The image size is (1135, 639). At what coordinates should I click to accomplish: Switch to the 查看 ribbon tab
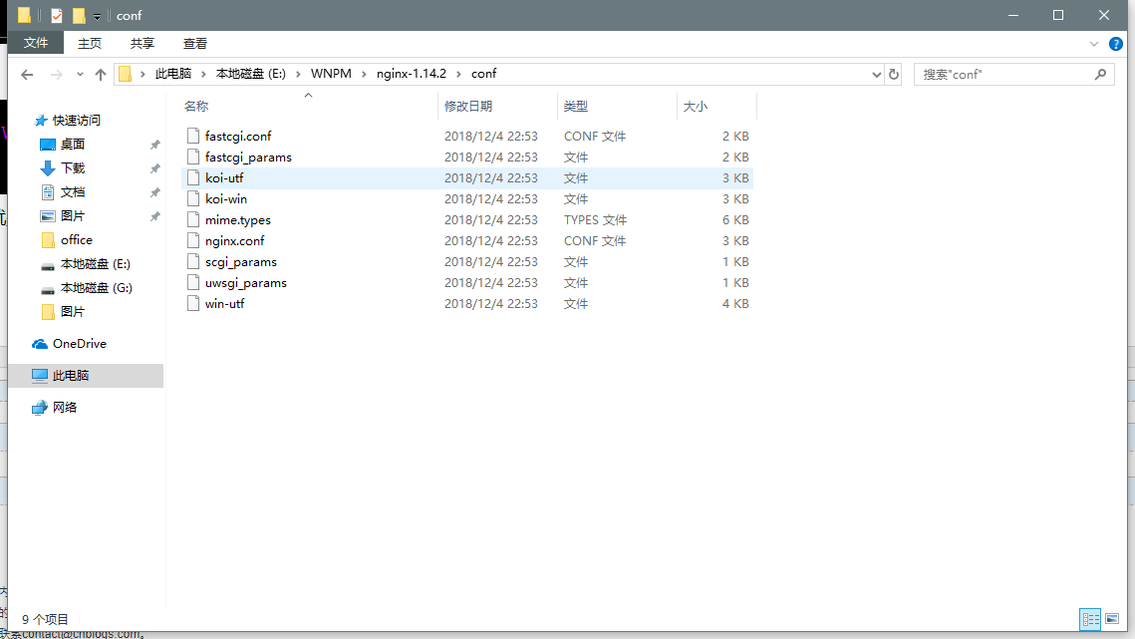(194, 44)
